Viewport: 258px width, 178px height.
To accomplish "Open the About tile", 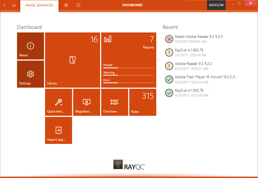I will click(30, 46).
